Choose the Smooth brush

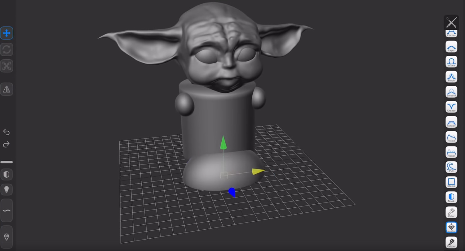451,92
